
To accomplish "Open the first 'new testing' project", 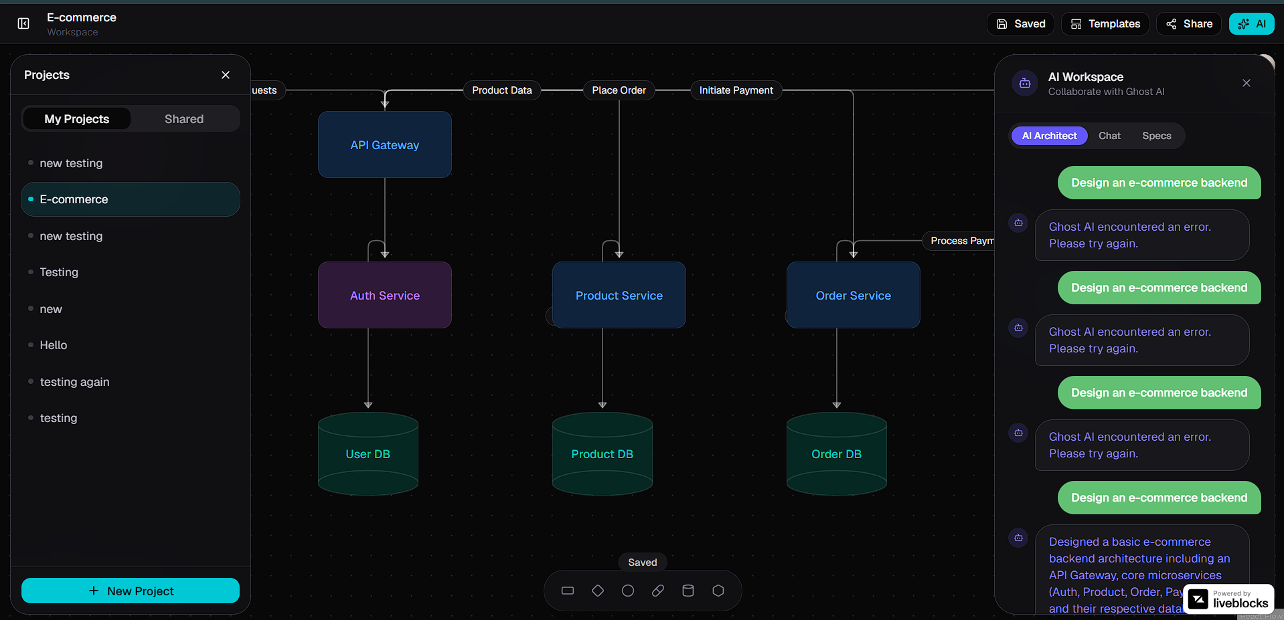I will tap(131, 163).
